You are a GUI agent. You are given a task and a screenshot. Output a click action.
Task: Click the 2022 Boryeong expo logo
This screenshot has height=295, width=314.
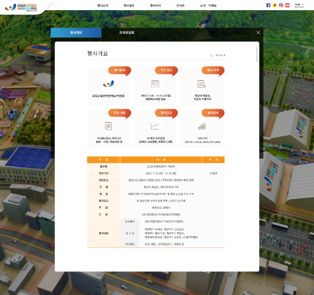[21, 7]
